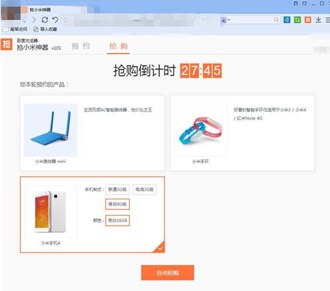Screen dimensions: 330x291
Task: Click the orange 抢 app logo
Action: pyautogui.click(x=7, y=45)
